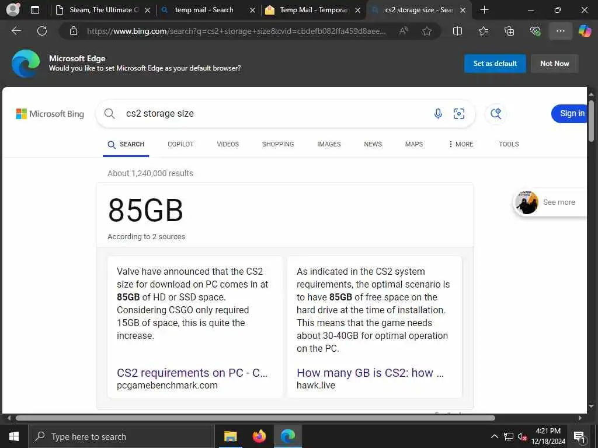
Task: Switch to SHOPPING results
Action: pos(278,145)
